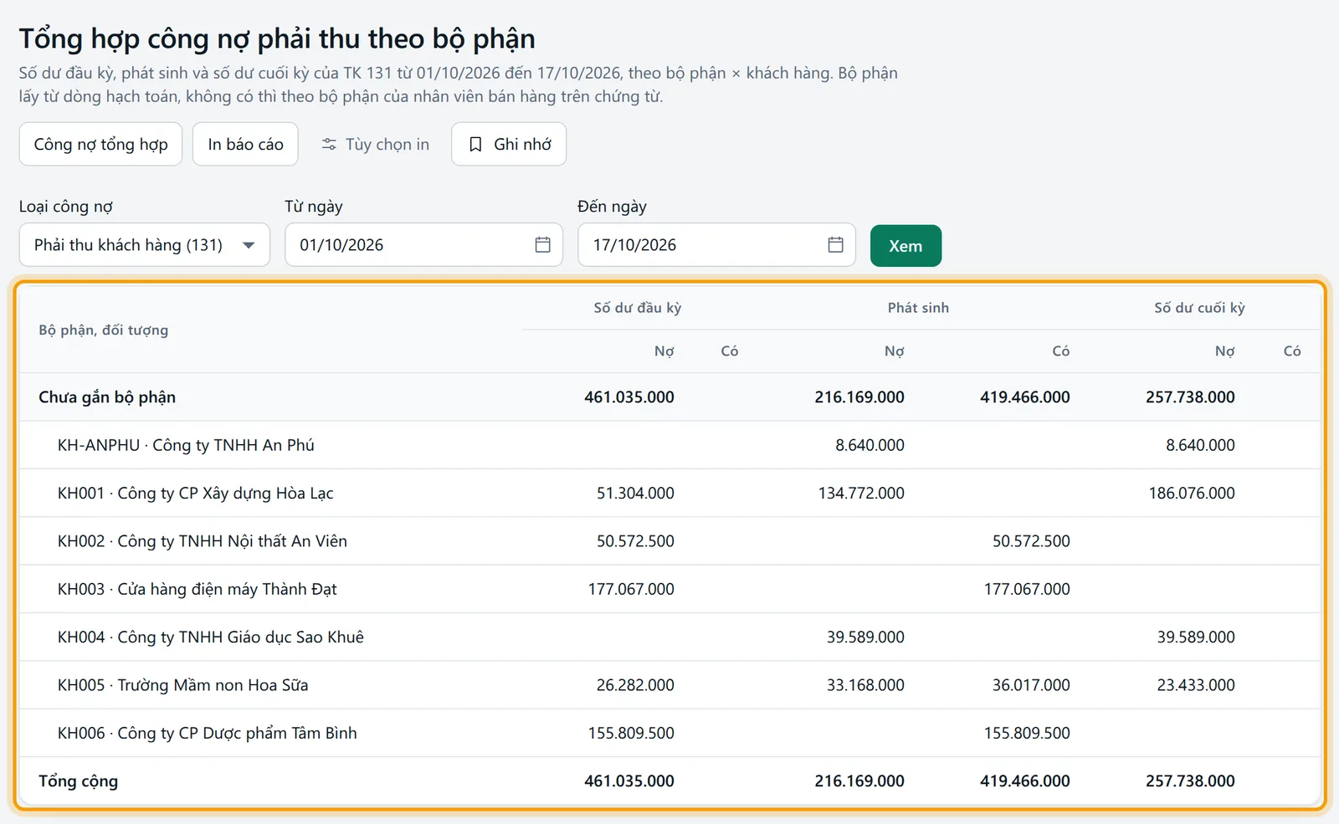Click the Chưa gắn bộ phận group row
The width and height of the screenshot is (1339, 824).
(x=669, y=397)
